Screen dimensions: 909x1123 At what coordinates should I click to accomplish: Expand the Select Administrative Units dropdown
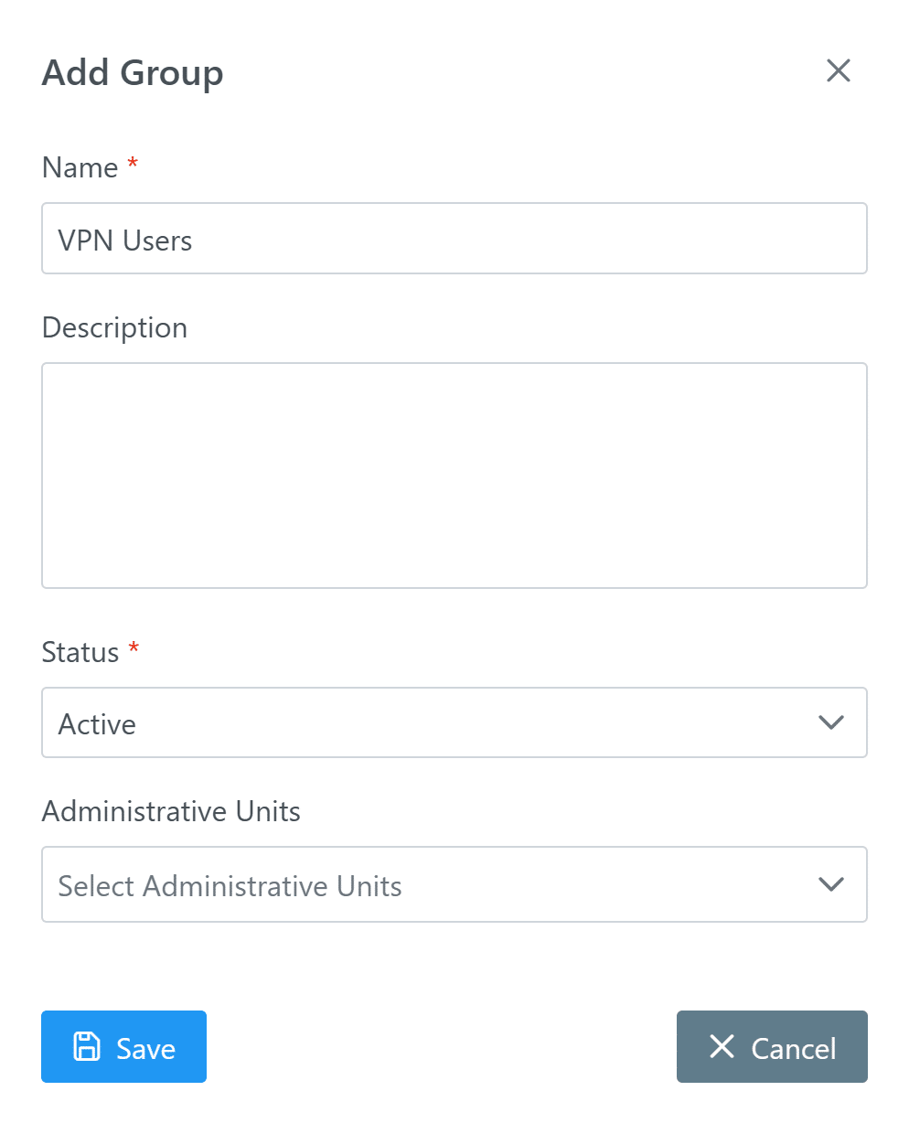coord(454,884)
